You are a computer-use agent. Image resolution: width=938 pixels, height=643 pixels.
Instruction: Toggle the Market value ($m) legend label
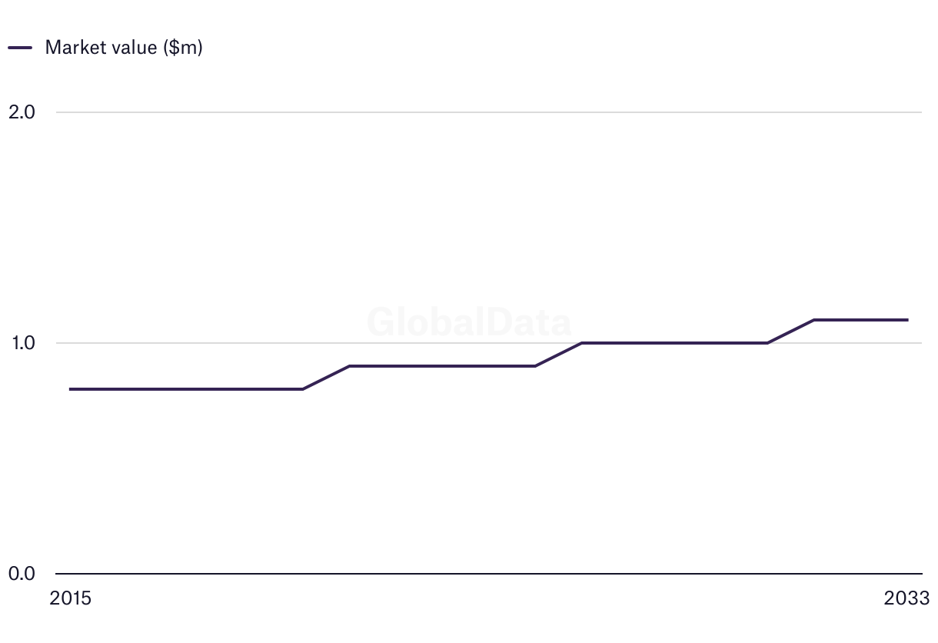(124, 48)
